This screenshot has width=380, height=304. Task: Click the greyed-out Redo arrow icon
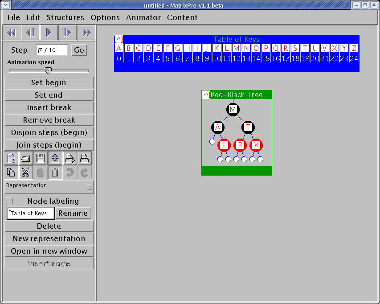coord(84,173)
